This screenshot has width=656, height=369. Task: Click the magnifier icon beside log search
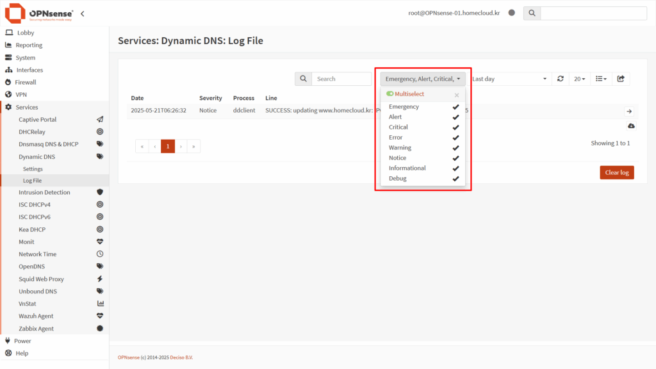point(303,79)
